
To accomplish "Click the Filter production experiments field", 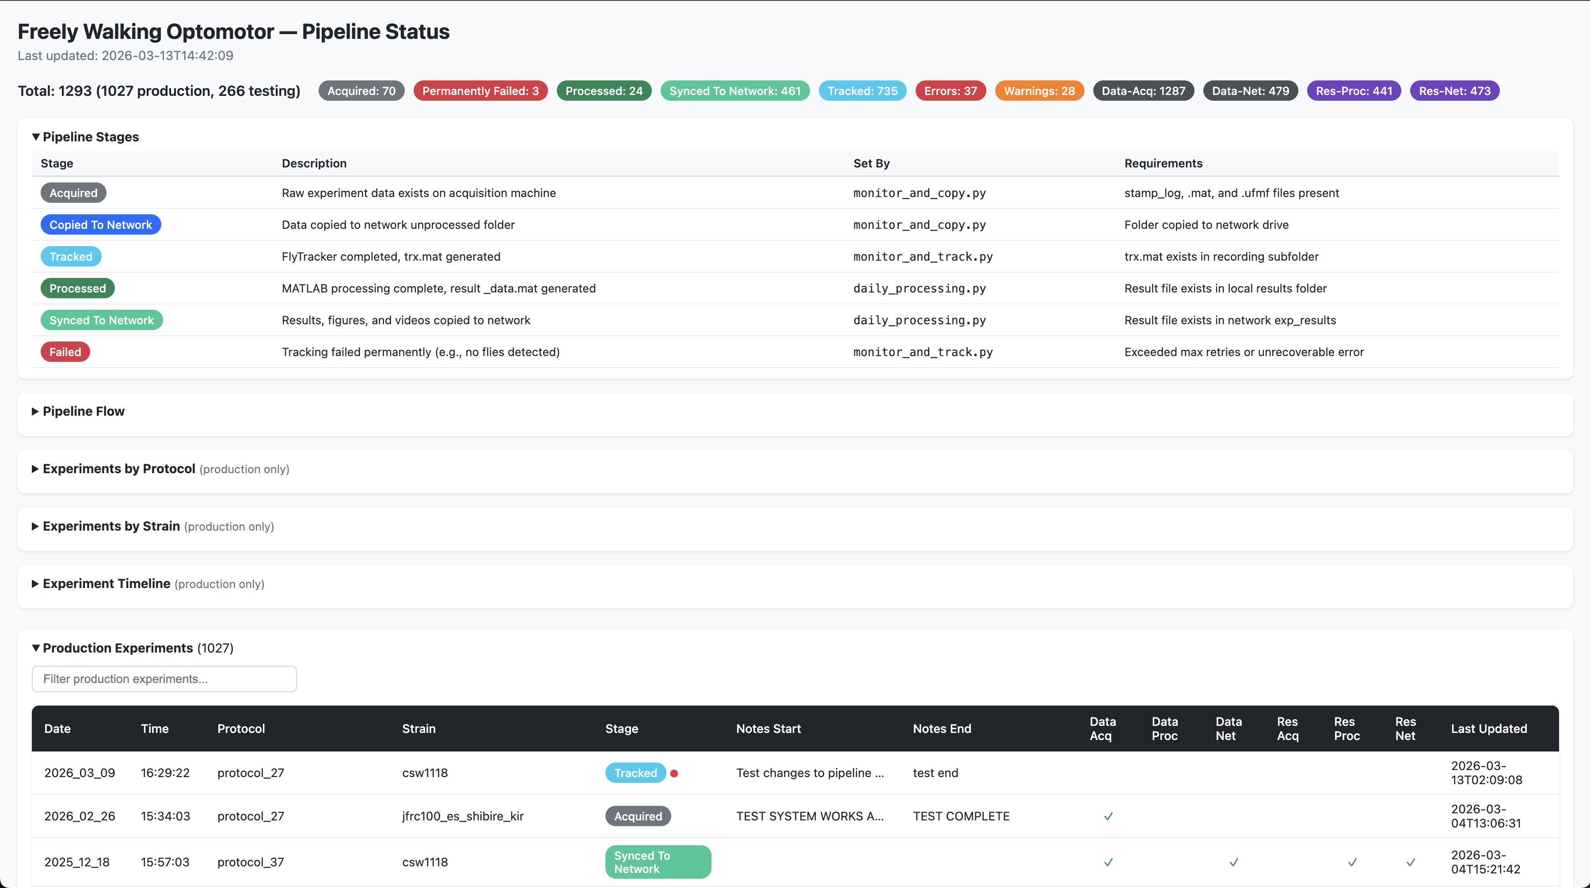I will tap(164, 679).
